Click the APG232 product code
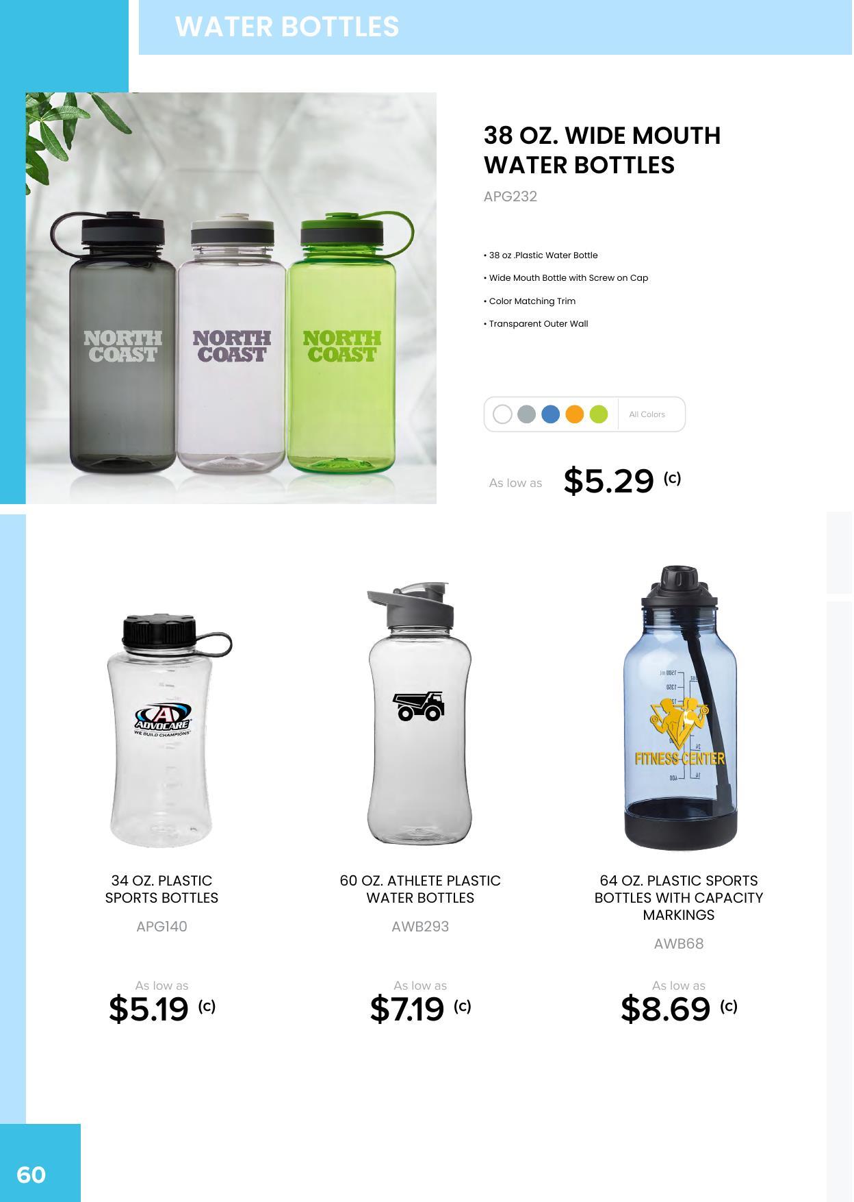 point(510,197)
